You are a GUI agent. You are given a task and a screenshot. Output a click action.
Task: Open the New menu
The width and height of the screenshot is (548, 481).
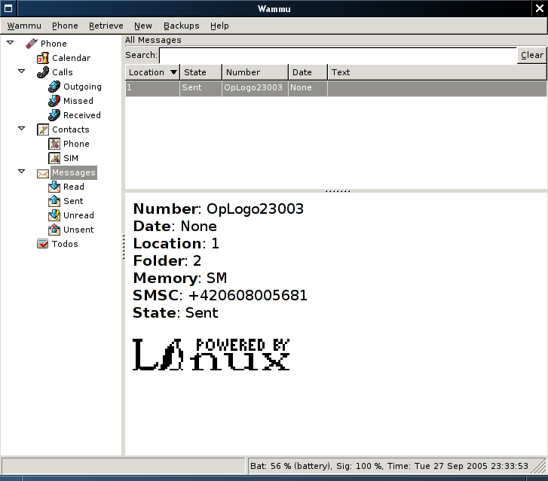click(143, 26)
